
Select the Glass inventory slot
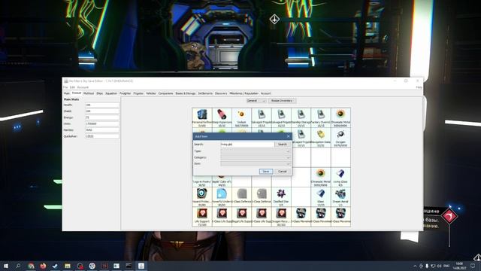point(321,197)
